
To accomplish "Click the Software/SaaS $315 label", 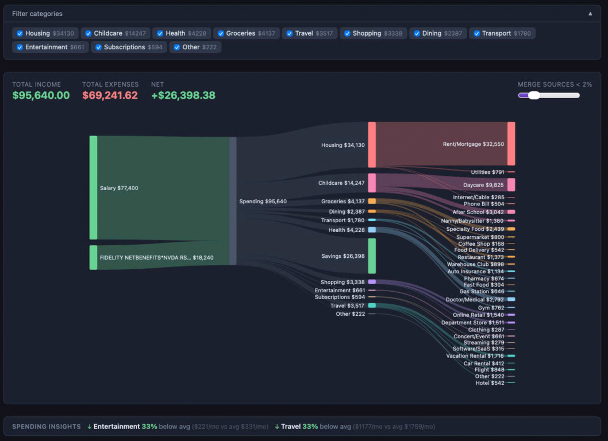I will [x=478, y=349].
